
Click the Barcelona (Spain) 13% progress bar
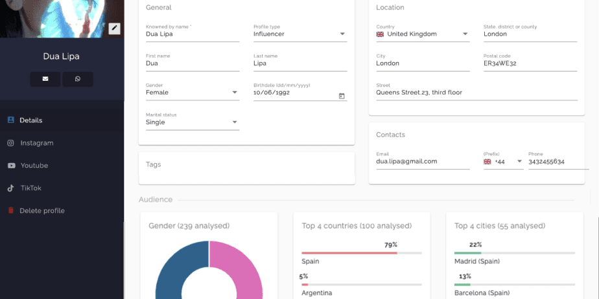tap(515, 285)
